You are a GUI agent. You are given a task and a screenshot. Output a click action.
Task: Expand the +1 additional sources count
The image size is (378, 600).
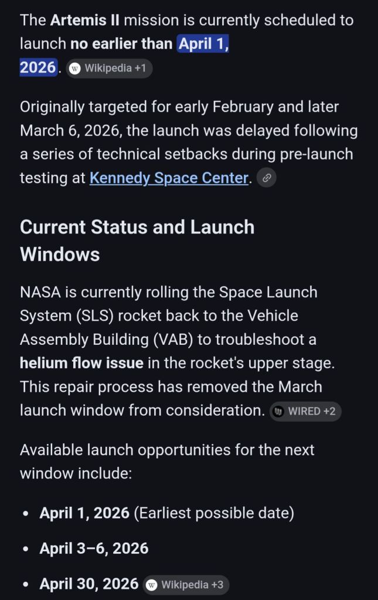[x=139, y=68]
